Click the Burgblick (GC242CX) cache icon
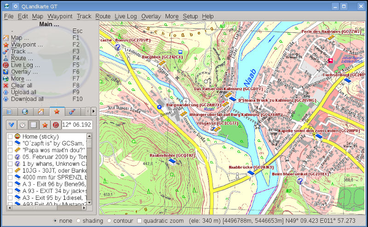Screen dimensions: 368x227 [x=162, y=63]
